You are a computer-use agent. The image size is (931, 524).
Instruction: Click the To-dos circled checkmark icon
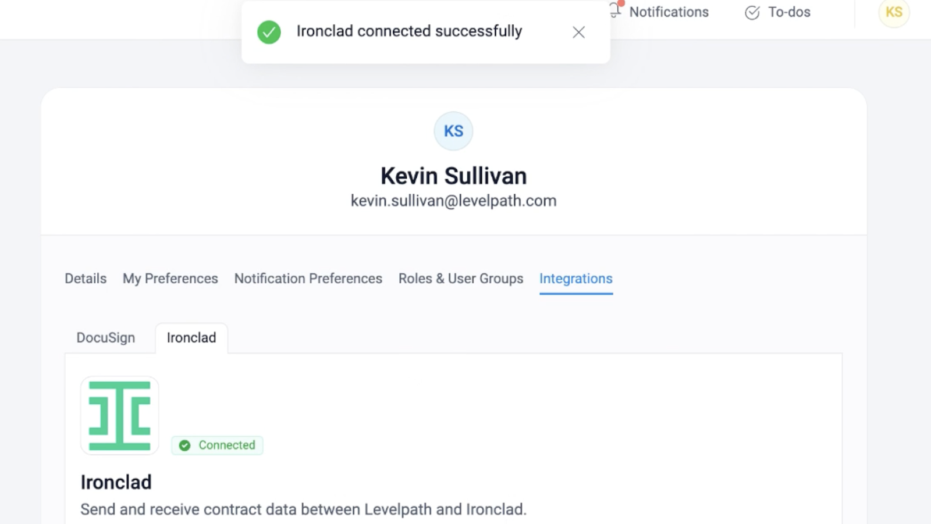click(752, 12)
